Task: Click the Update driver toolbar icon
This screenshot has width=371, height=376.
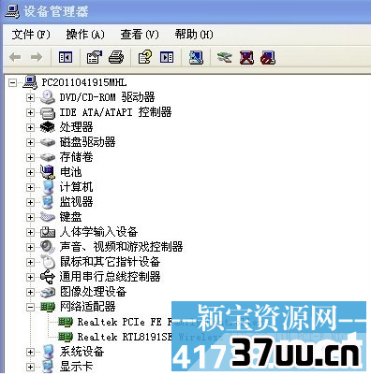Action: pos(225,57)
